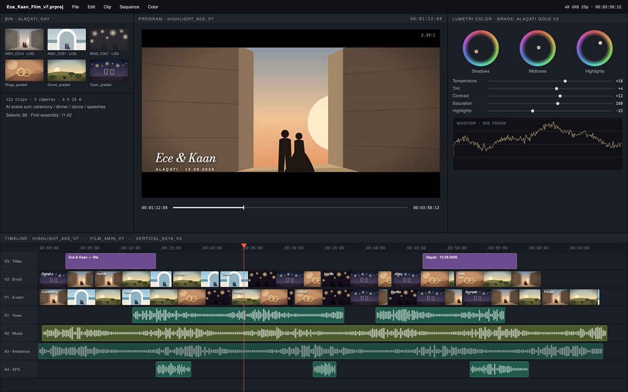This screenshot has height=392, width=628.
Task: Select the Alaçatı 12.09.2026 title clip
Action: point(469,261)
